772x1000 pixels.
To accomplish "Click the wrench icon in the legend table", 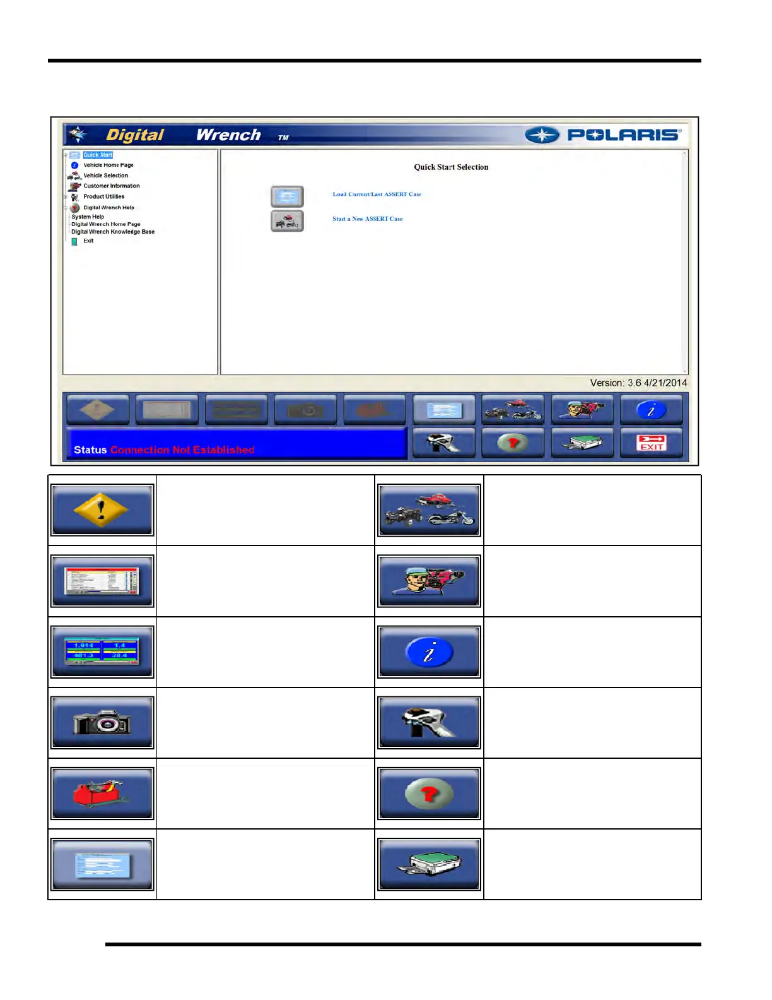I will [429, 722].
